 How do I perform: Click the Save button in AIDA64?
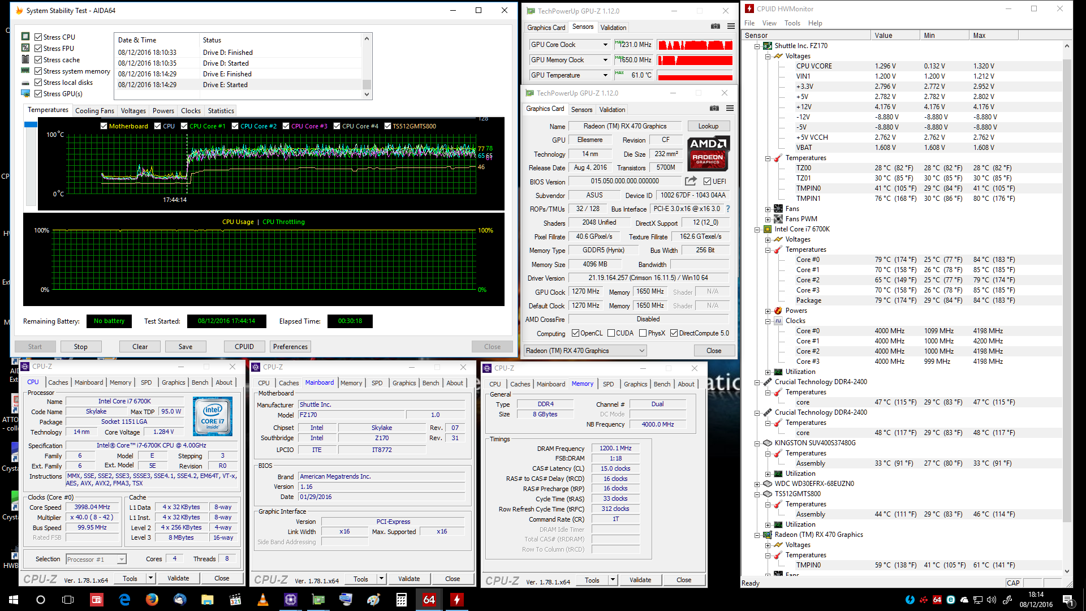tap(186, 347)
